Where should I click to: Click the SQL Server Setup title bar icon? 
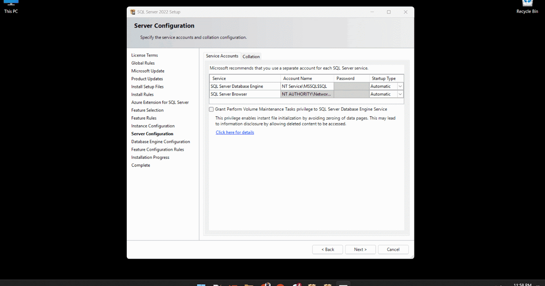click(x=133, y=12)
